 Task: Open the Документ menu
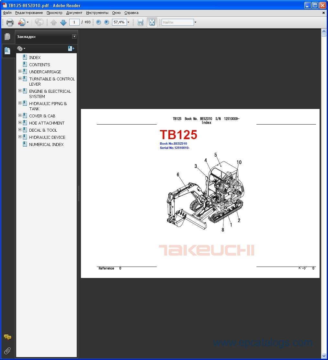coord(74,13)
